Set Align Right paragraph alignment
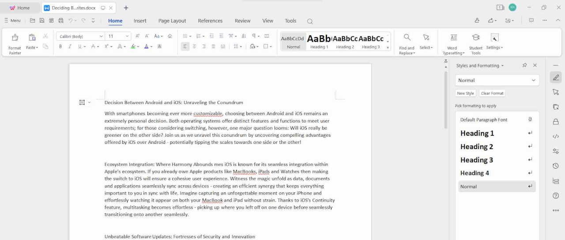The width and height of the screenshot is (565, 240). click(204, 46)
